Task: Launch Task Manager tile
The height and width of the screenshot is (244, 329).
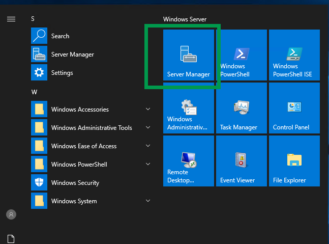Action: point(242,108)
